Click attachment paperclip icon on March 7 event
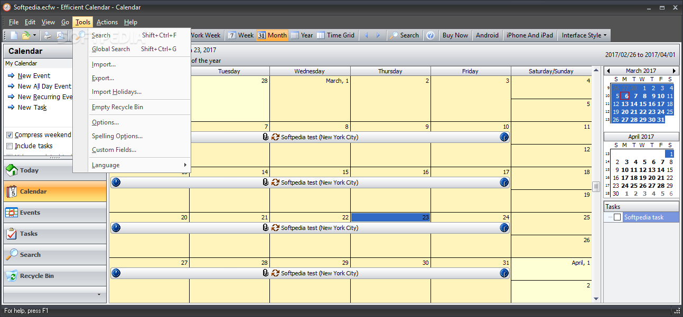Image resolution: width=683 pixels, height=317 pixels. tap(266, 137)
